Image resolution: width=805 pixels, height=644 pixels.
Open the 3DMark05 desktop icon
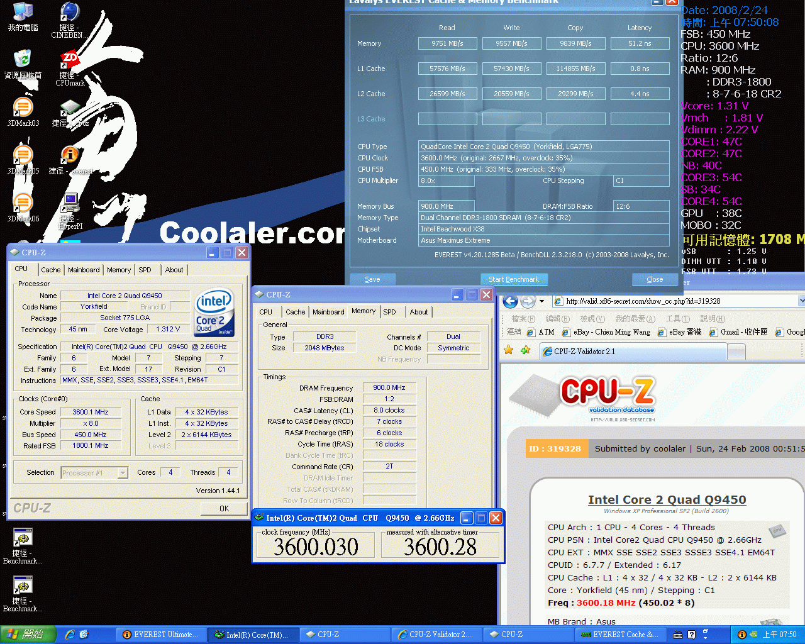click(23, 160)
